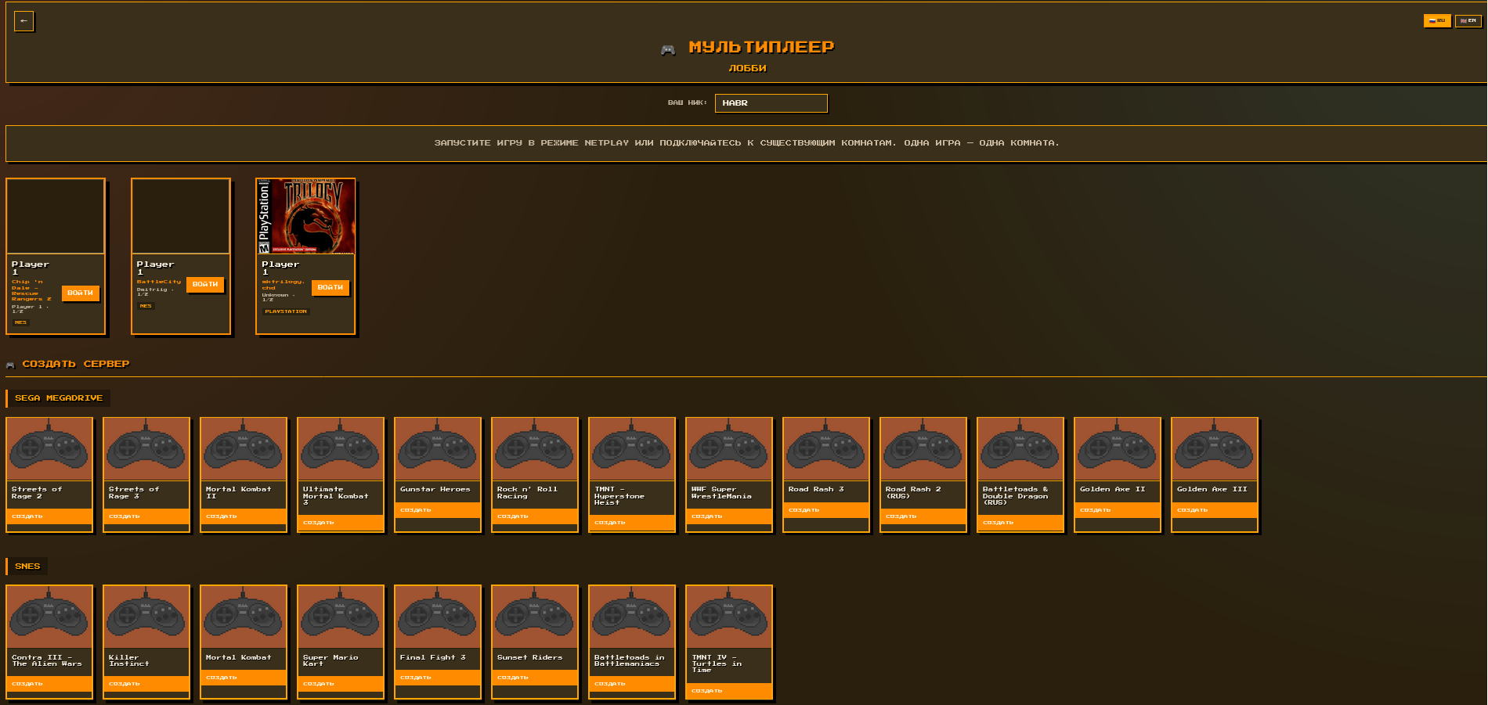Click Gunstar Heroes gamepad icon
Image resolution: width=1488 pixels, height=705 pixels.
(x=438, y=449)
